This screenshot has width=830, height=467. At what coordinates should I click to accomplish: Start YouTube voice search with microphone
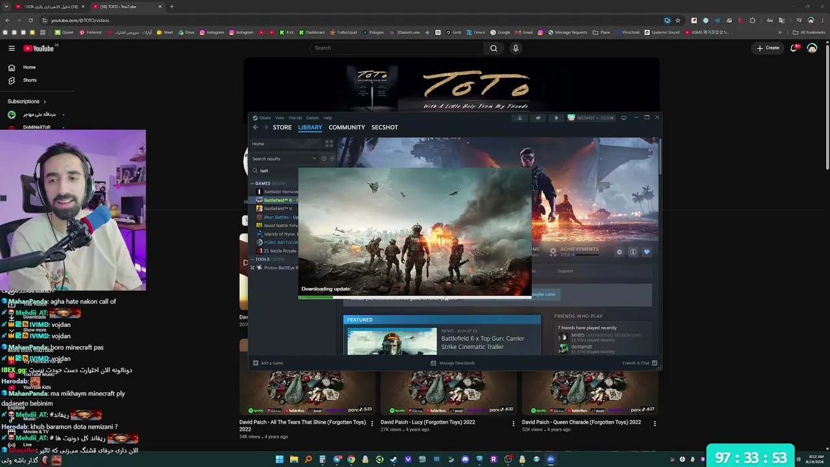516,48
